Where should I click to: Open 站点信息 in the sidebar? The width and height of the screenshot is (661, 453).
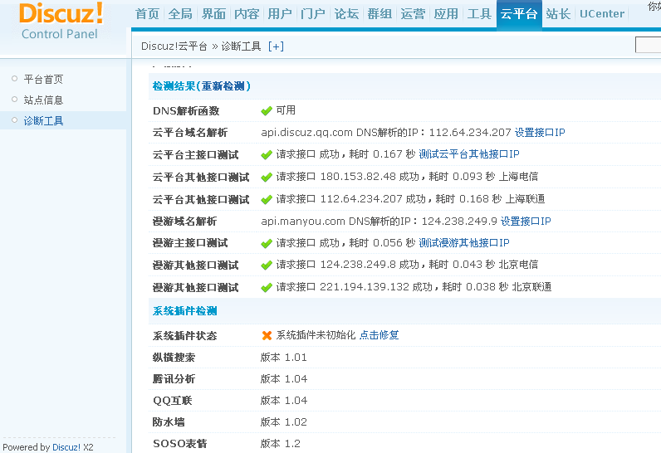tap(43, 100)
